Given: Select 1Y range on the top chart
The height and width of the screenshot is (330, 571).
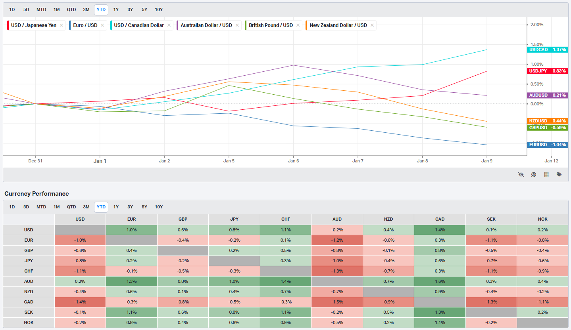Looking at the screenshot, I should [x=116, y=10].
